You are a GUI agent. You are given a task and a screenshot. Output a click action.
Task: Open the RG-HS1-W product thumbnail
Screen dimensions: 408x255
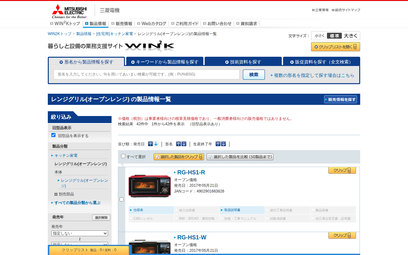pos(149,247)
